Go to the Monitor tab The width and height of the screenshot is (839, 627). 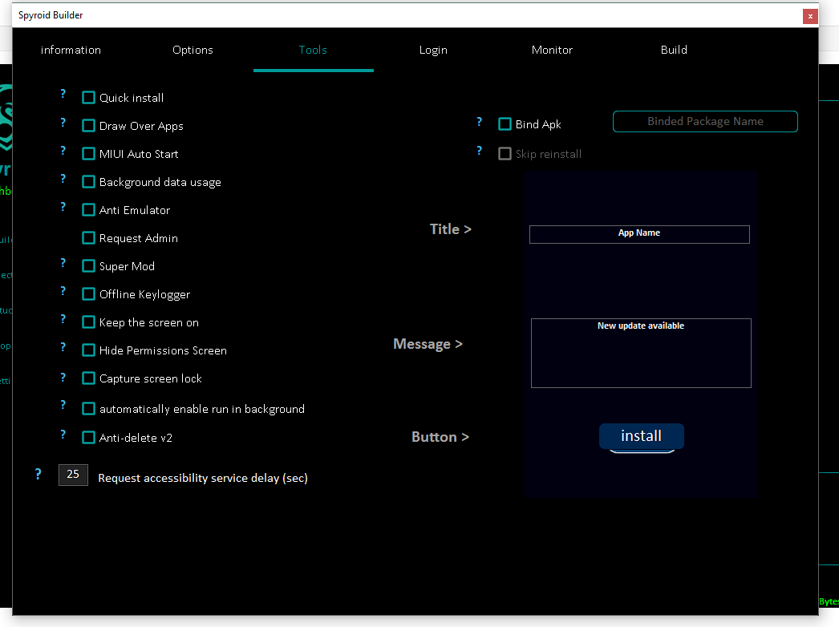552,50
